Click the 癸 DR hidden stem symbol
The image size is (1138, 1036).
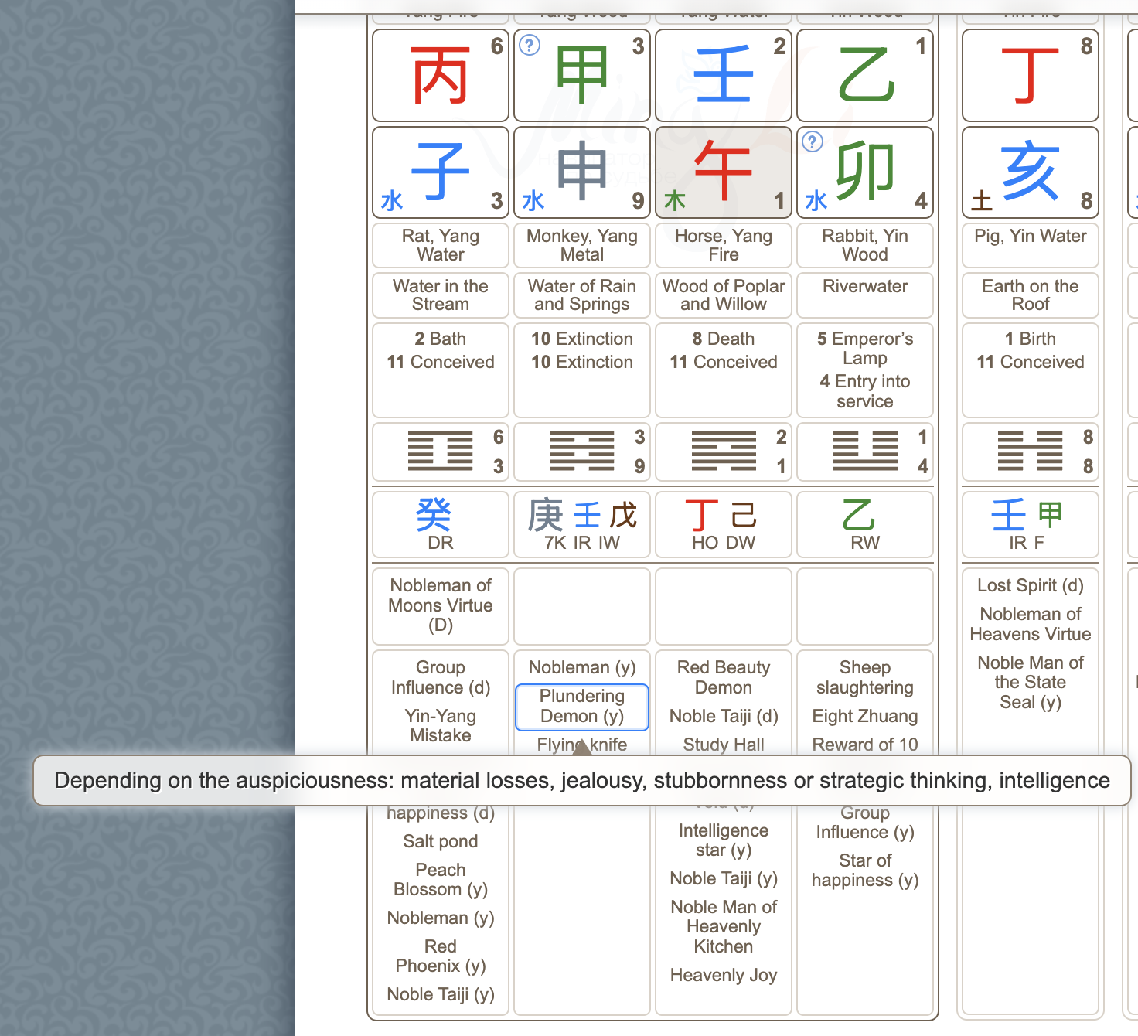[440, 513]
